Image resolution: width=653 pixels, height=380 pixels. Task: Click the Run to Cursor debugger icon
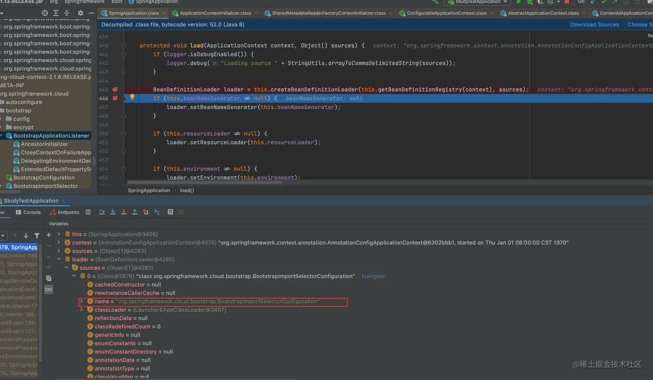[157, 212]
